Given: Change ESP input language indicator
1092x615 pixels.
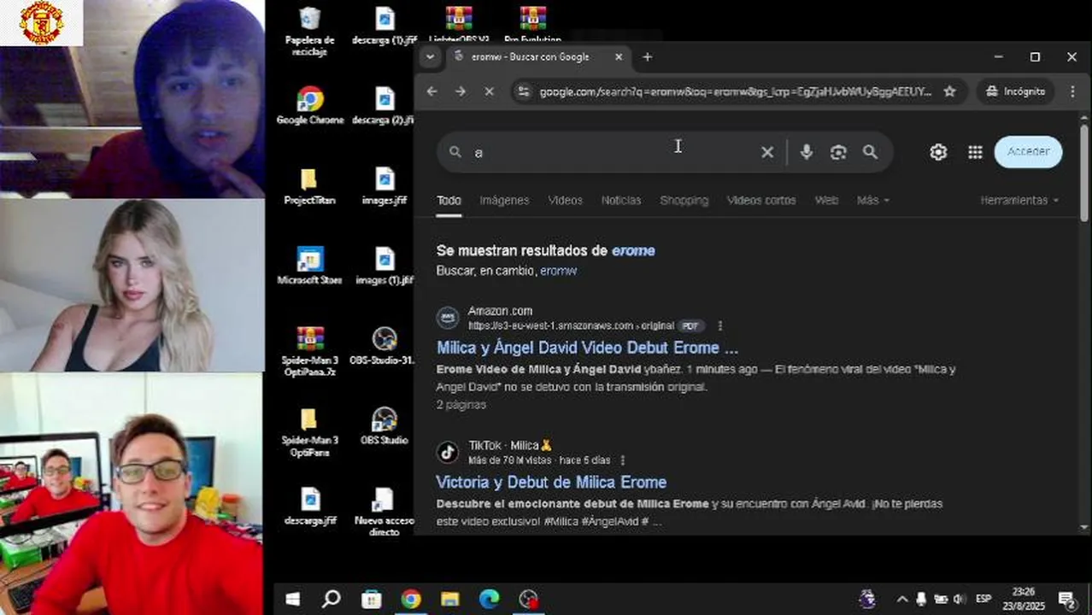Looking at the screenshot, I should point(983,599).
